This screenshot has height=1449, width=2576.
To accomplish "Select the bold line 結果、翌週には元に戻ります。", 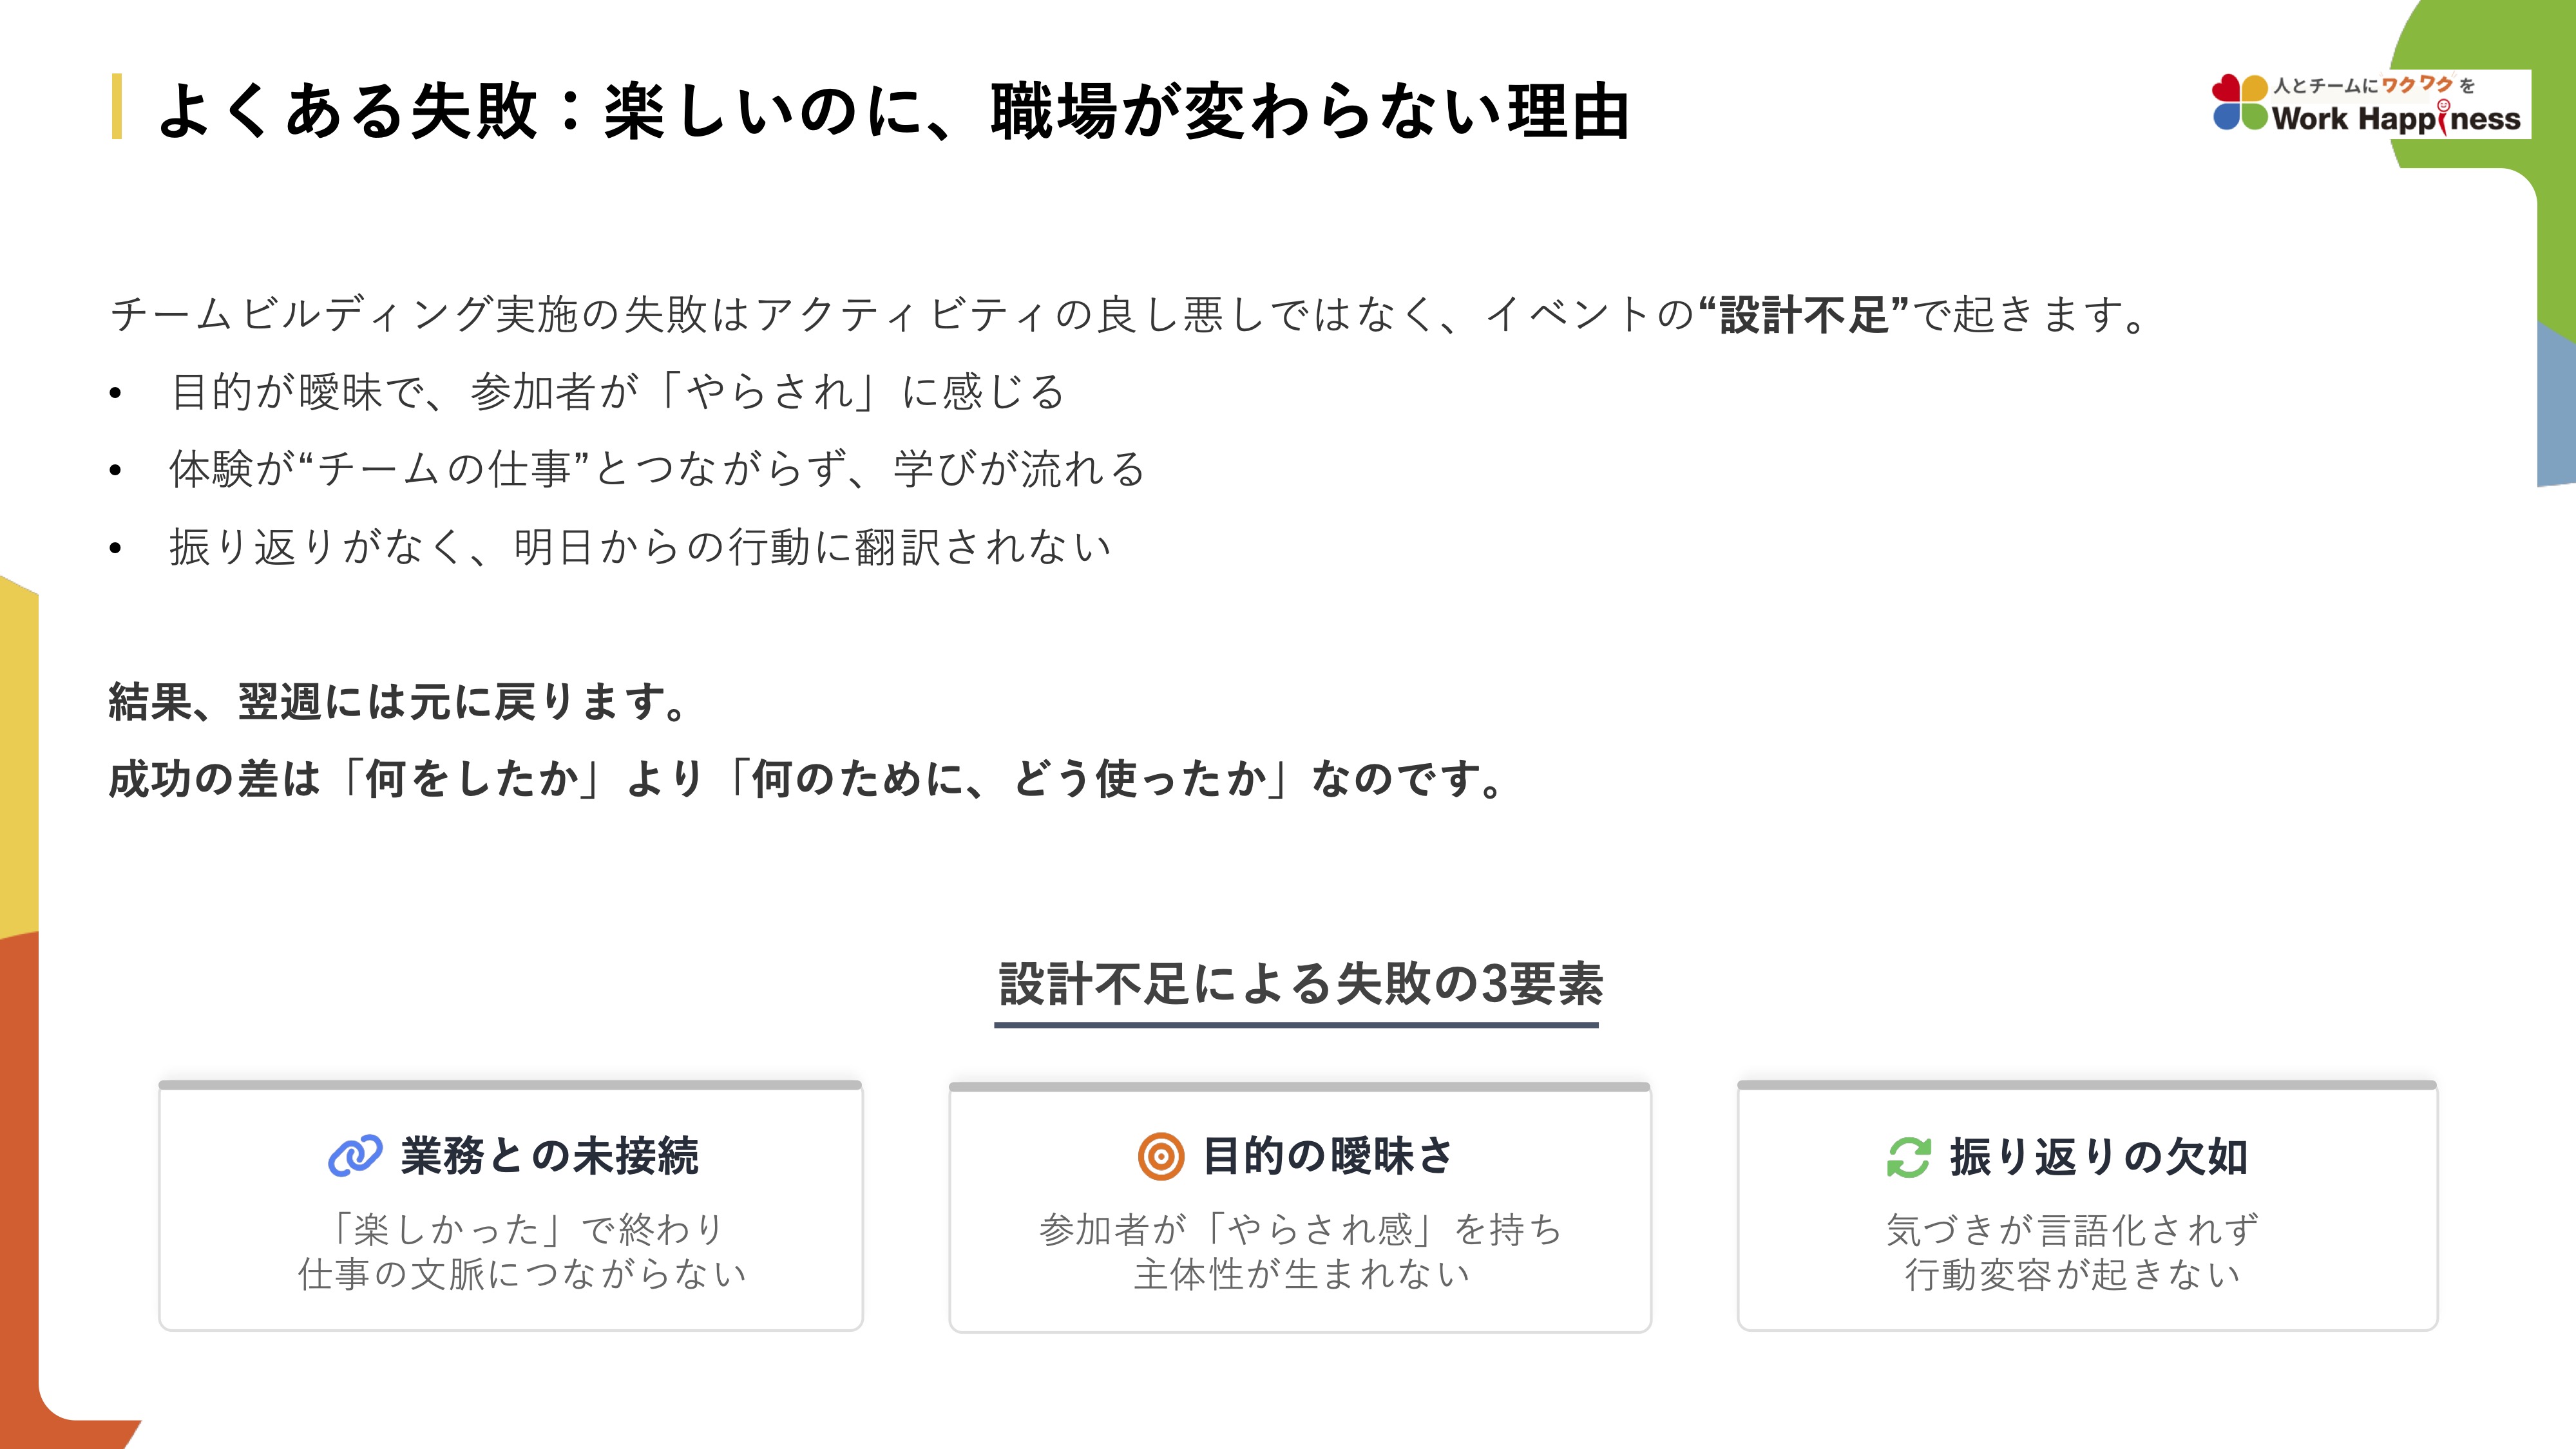I will pyautogui.click(x=398, y=701).
